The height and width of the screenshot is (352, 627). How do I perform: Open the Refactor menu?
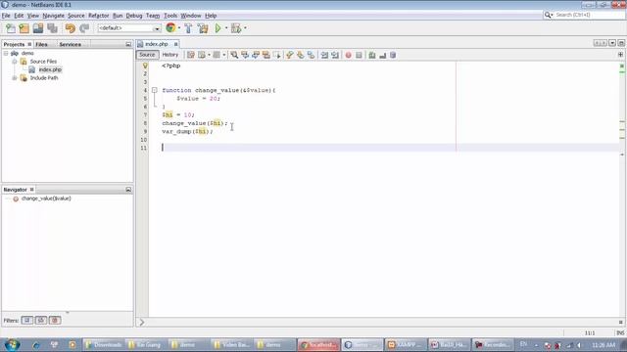[x=99, y=16]
